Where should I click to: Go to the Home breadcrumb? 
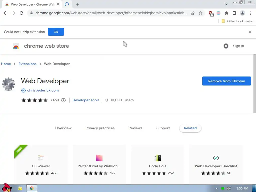(x=6, y=64)
